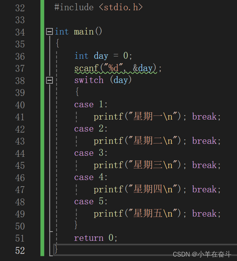The width and height of the screenshot is (237, 261).
Task: Click the 'case 4:' label
Action: tap(91, 177)
